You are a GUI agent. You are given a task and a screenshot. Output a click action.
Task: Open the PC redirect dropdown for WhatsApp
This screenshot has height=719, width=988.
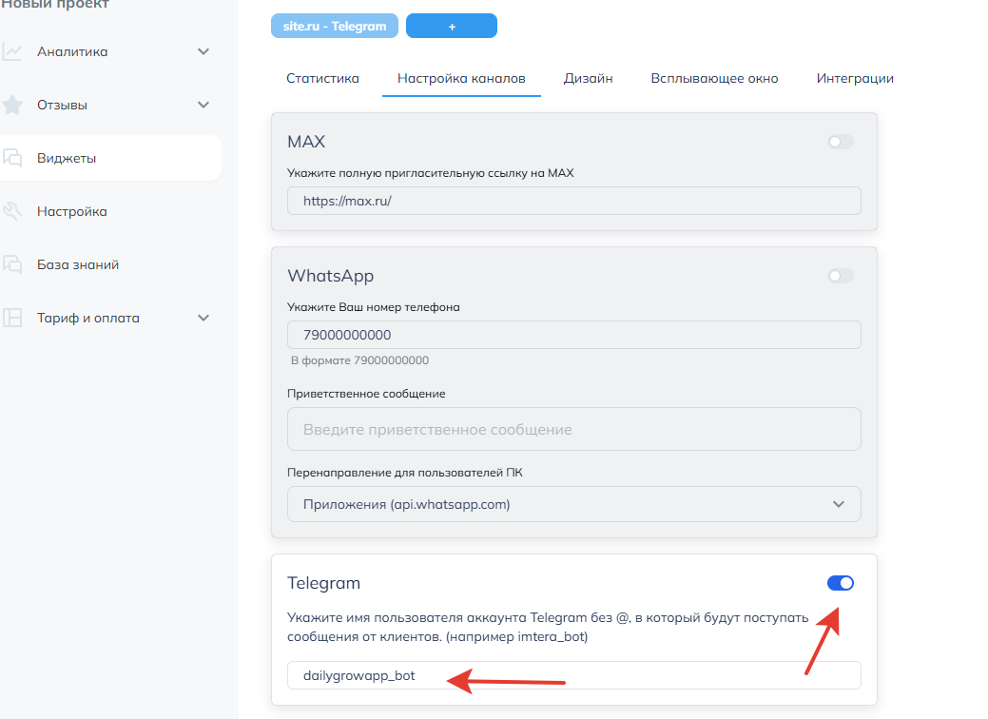click(573, 504)
